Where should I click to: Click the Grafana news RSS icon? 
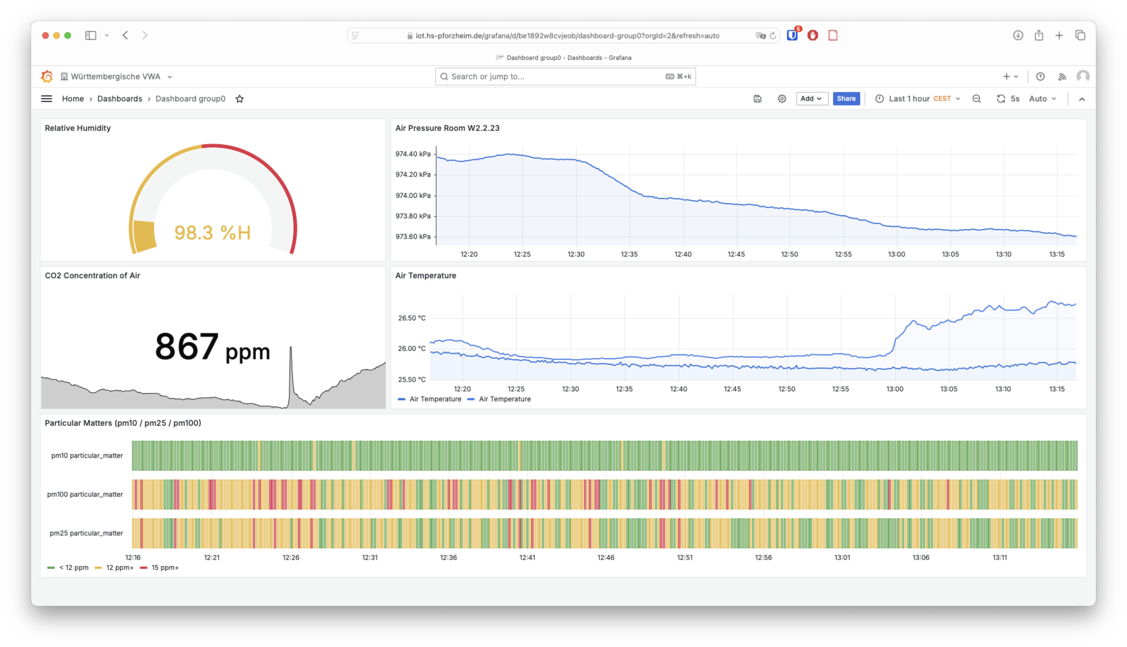pos(1063,76)
